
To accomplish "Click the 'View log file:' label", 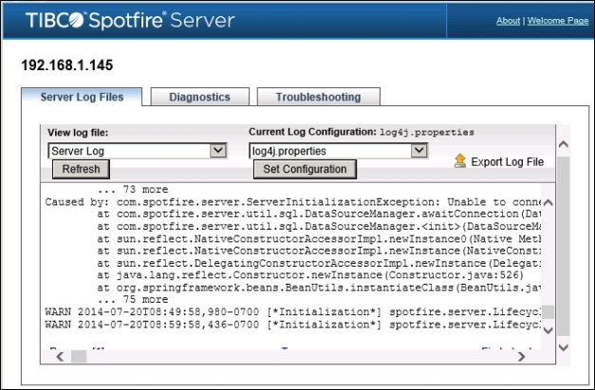I will pos(78,133).
